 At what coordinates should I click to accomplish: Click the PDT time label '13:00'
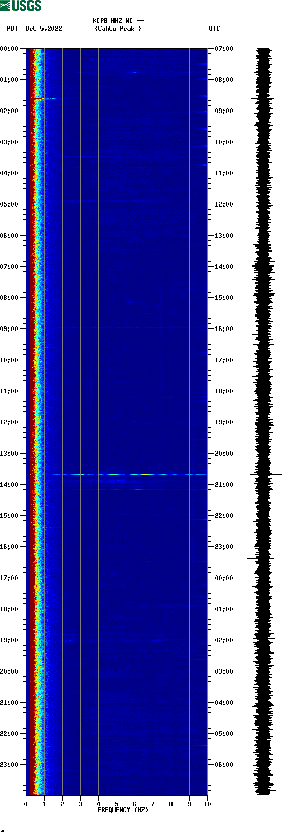[9, 454]
